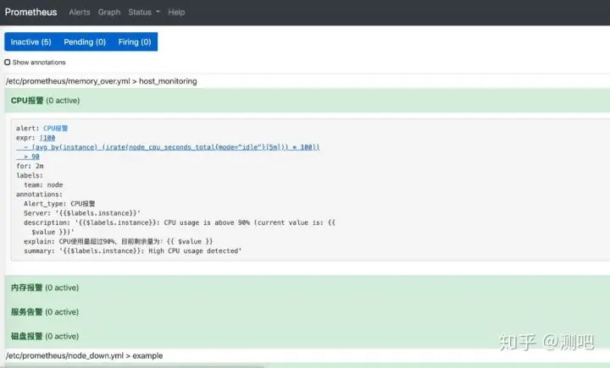This screenshot has height=368, width=610.
Task: Select the 'for: 2m' line
Action: [30, 166]
